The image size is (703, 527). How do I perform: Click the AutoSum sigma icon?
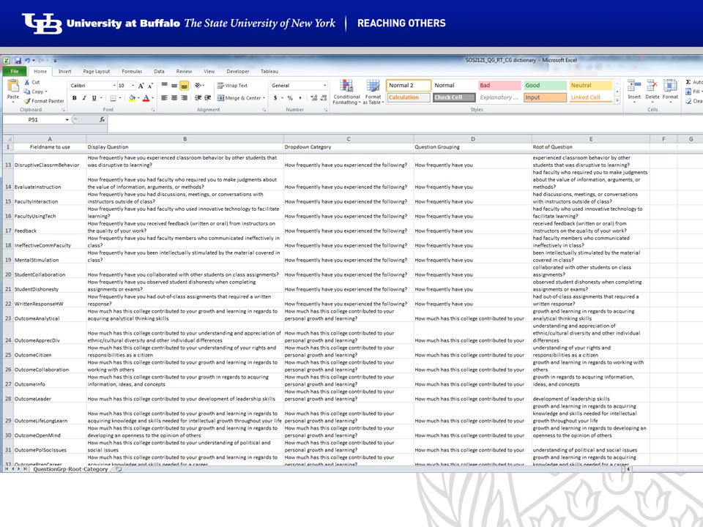click(x=688, y=82)
